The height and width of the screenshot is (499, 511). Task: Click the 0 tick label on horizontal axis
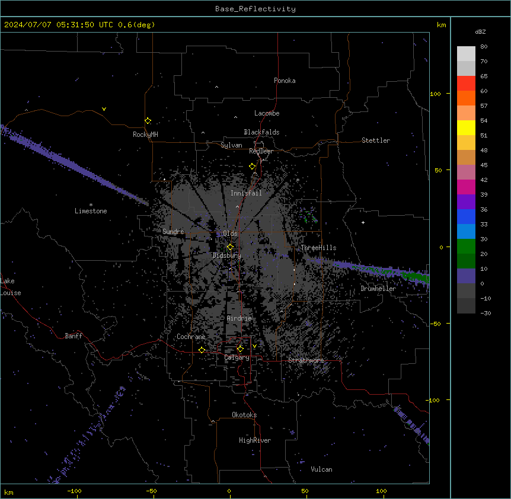click(229, 491)
